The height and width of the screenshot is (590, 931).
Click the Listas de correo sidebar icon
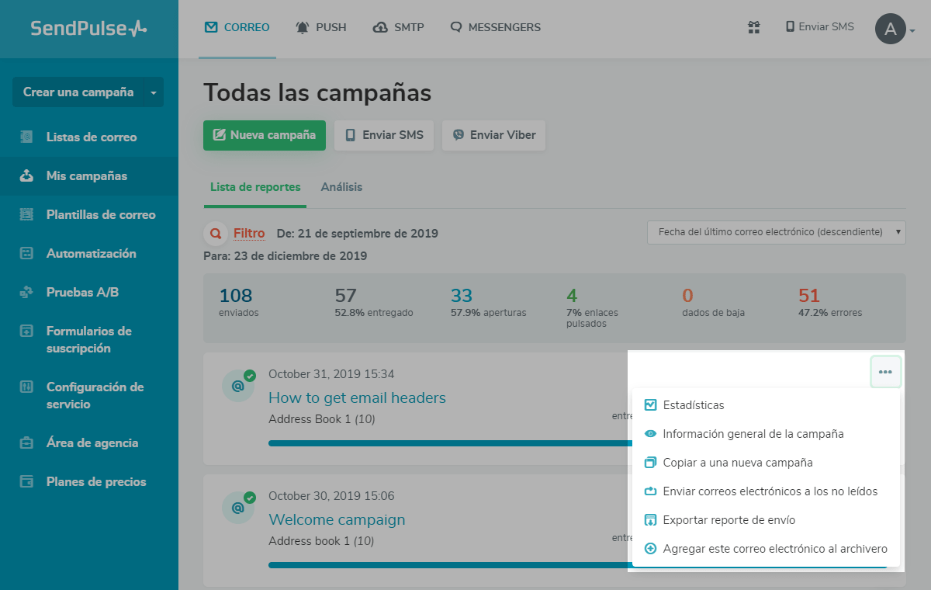(27, 137)
